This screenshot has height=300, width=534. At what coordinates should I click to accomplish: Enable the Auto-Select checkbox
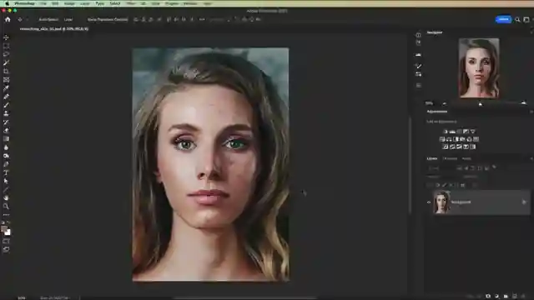37,19
